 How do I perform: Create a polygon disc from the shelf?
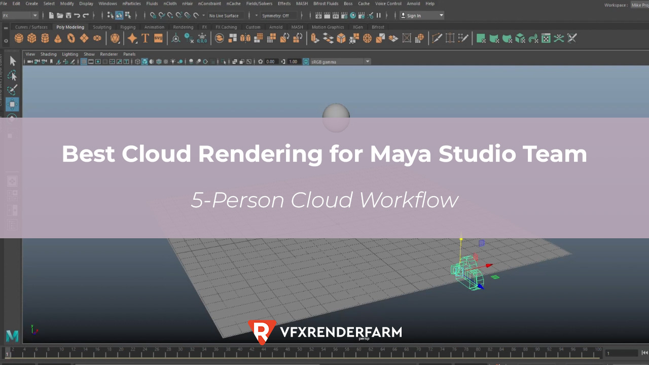pyautogui.click(x=97, y=38)
